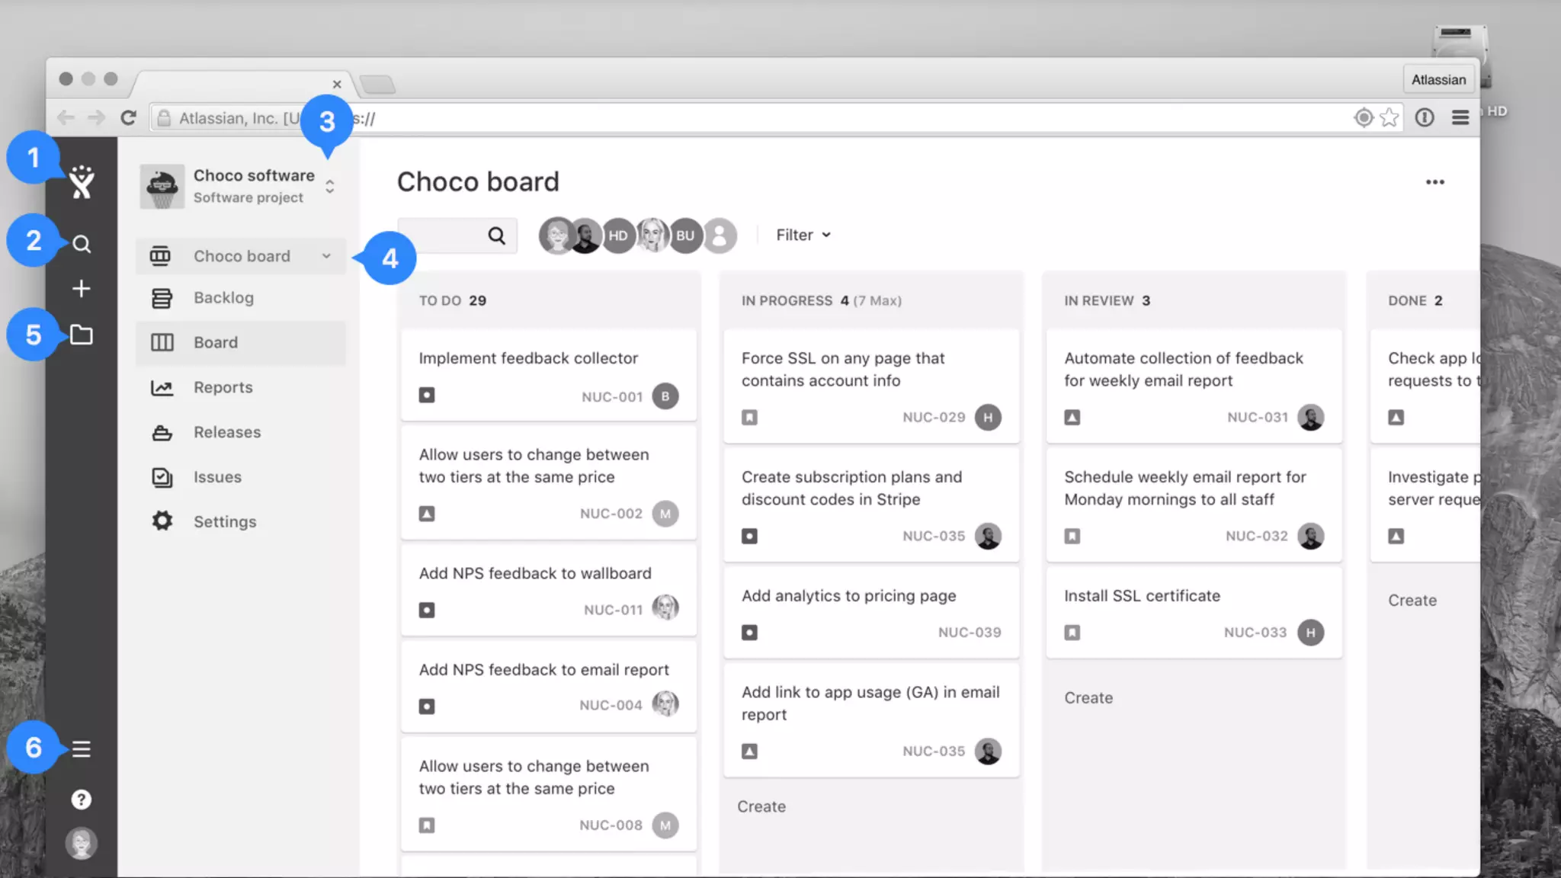The height and width of the screenshot is (878, 1561).
Task: Open the hamburger menu in the dark sidebar
Action: pyautogui.click(x=81, y=749)
